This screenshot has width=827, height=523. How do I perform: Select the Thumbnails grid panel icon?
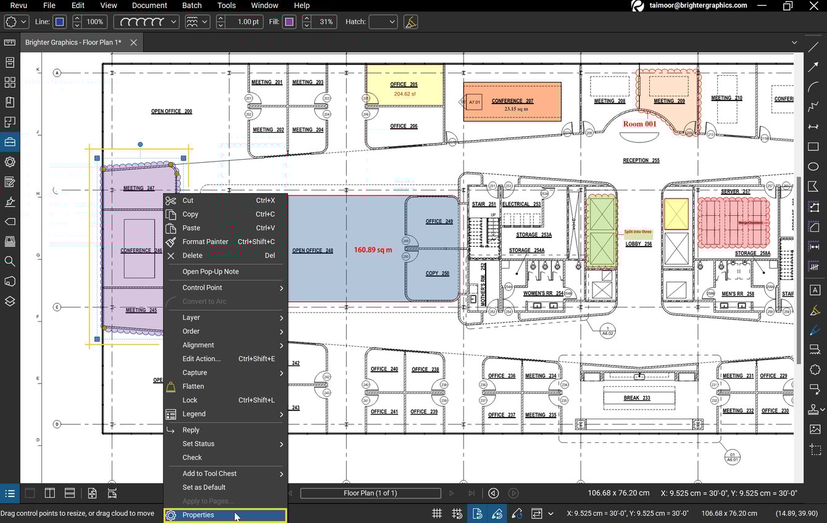[x=9, y=82]
